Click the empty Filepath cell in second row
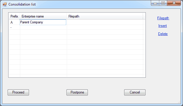This screenshot has width=183, height=106. [105, 27]
